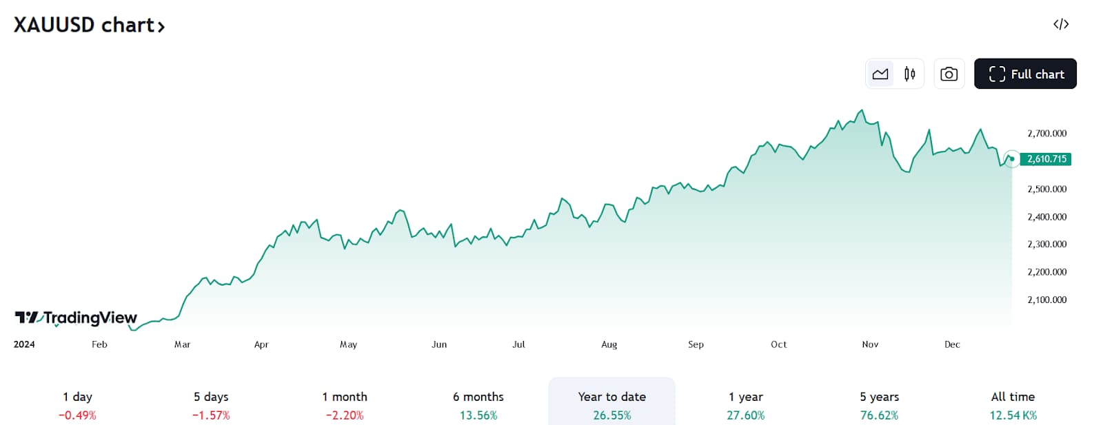The height and width of the screenshot is (425, 1103).
Task: Select the 5 years return value 76.62%
Action: pyautogui.click(x=879, y=415)
